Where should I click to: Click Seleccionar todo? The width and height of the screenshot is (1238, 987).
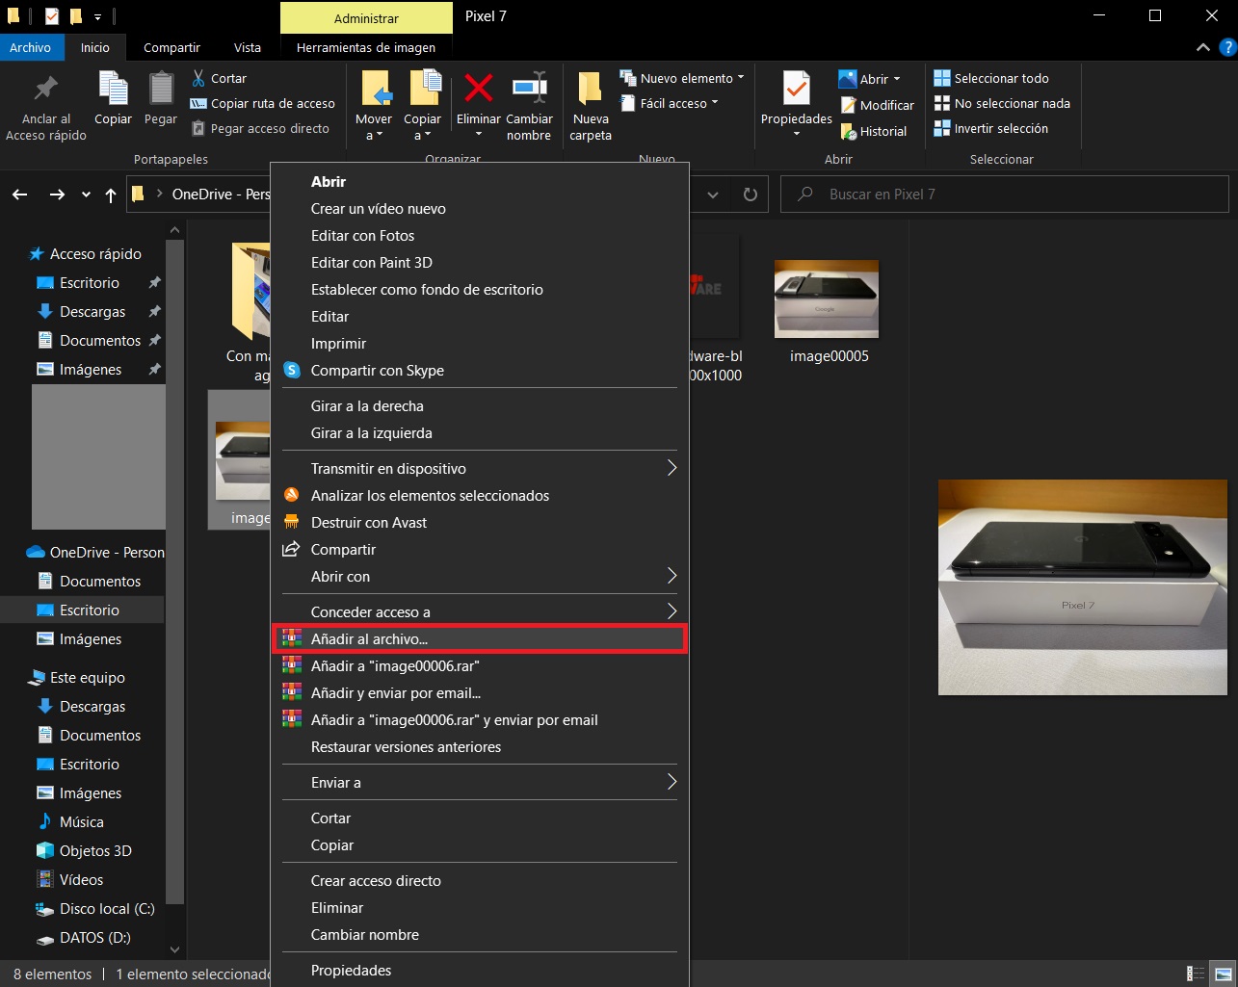[991, 78]
